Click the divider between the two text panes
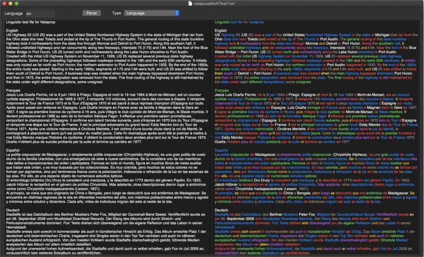Viewport: 424px width, 257px height. coord(212,136)
